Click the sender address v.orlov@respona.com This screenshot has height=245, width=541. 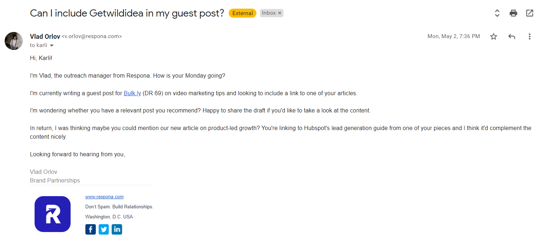(x=92, y=36)
